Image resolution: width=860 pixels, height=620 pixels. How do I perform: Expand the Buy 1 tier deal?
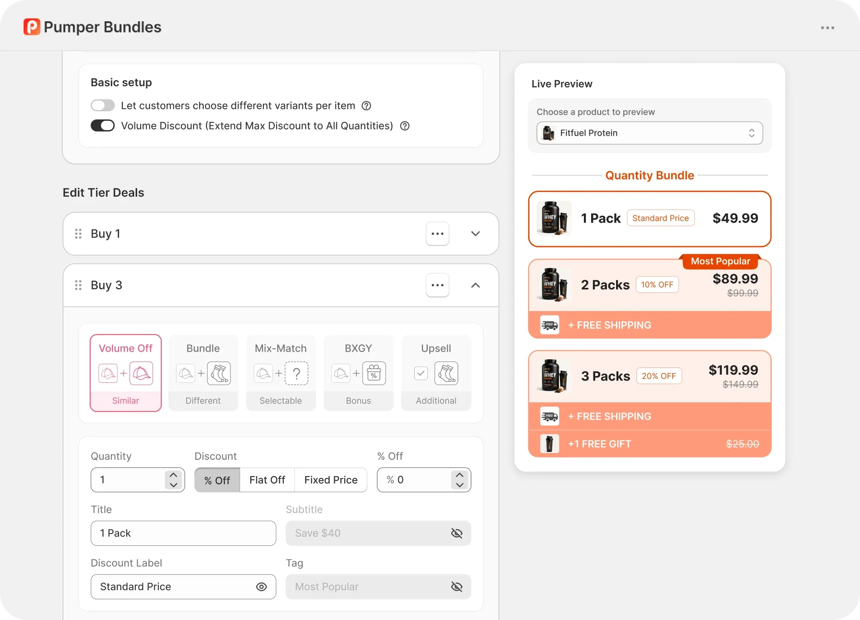475,234
